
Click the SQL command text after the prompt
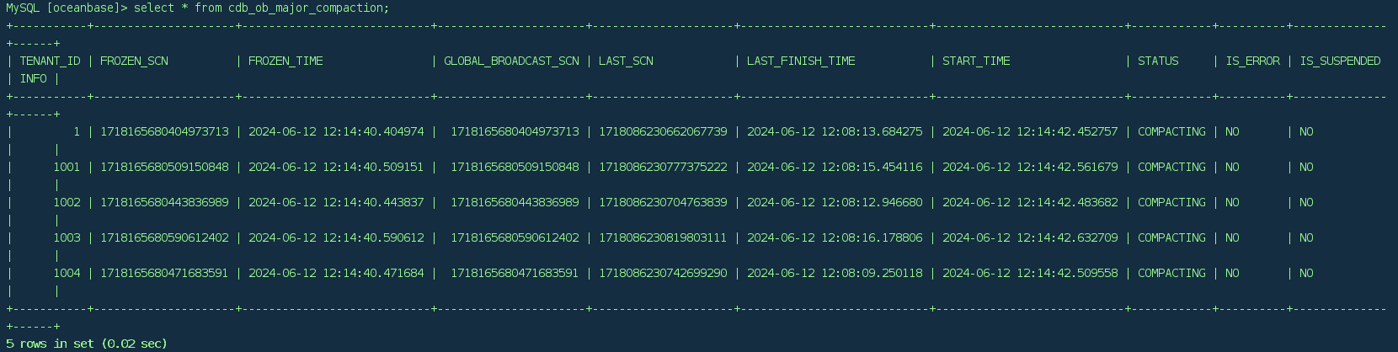[x=261, y=8]
